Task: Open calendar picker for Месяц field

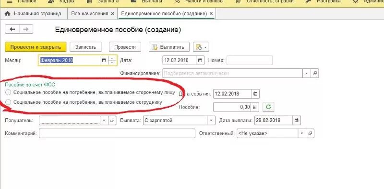Action: point(104,61)
